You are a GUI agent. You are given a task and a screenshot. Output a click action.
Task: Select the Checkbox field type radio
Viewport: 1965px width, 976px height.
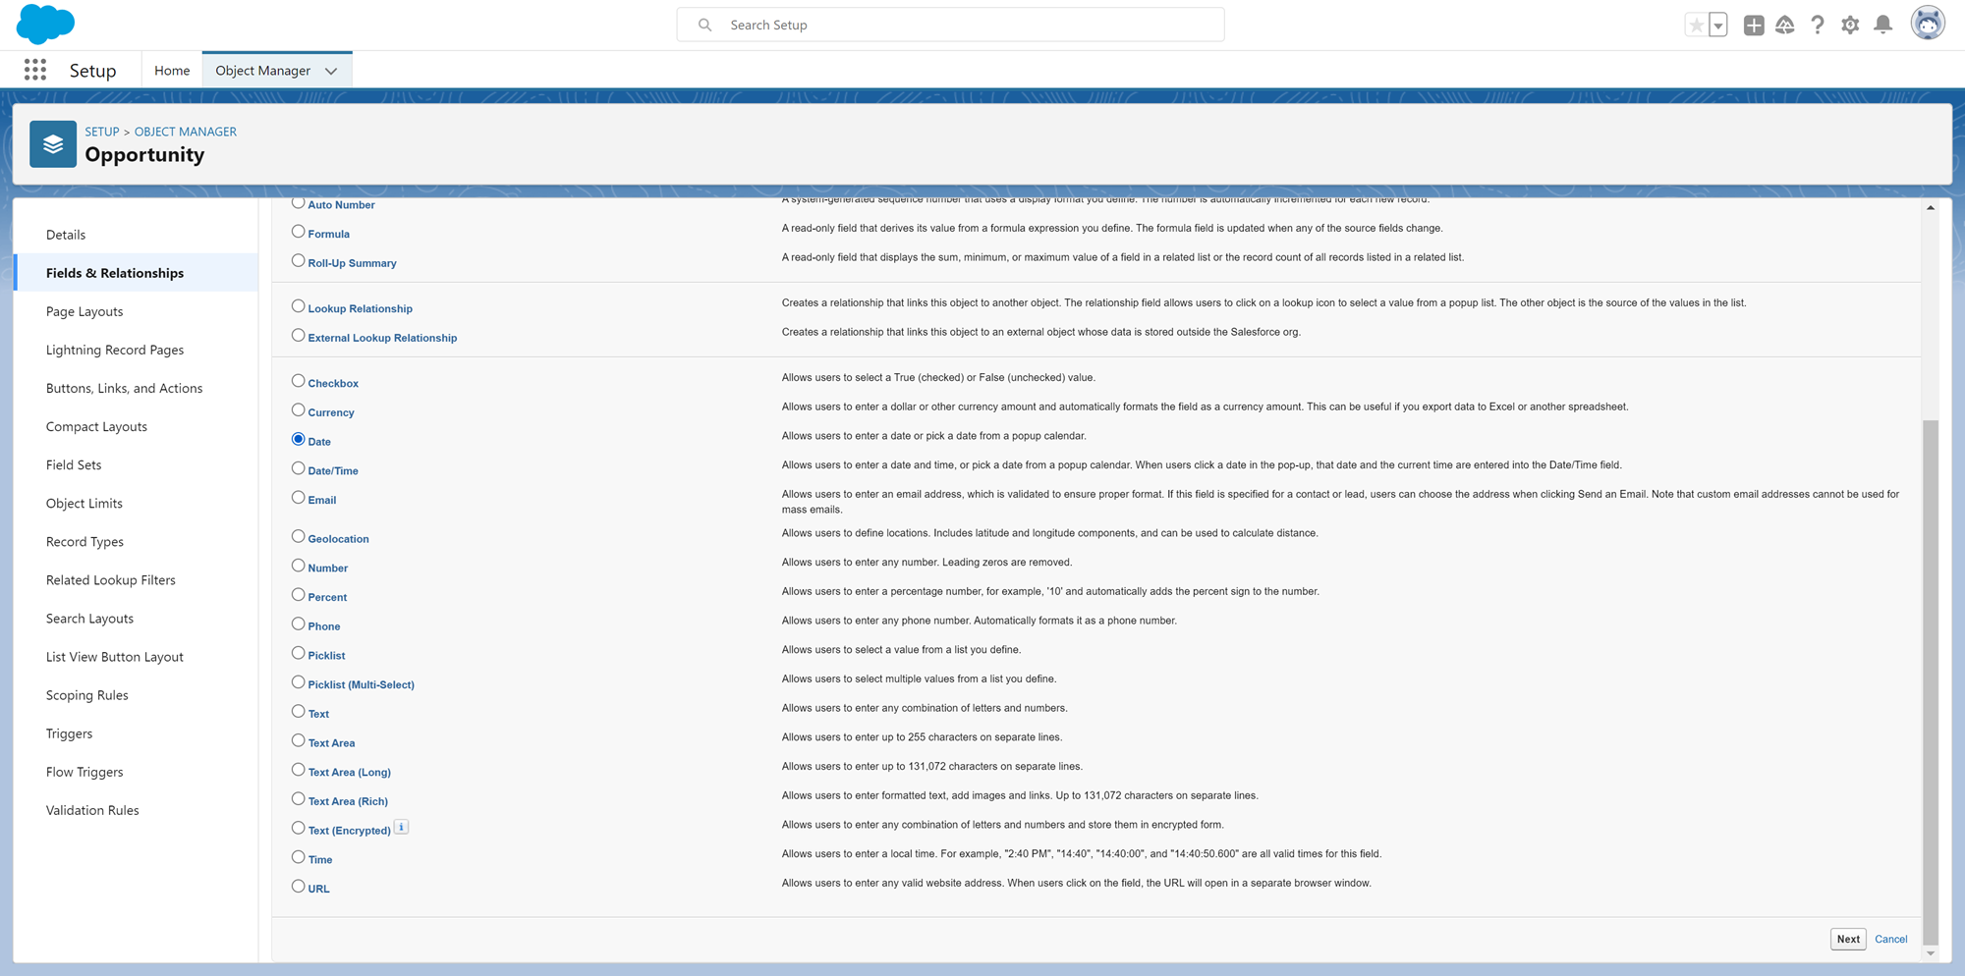coord(298,381)
